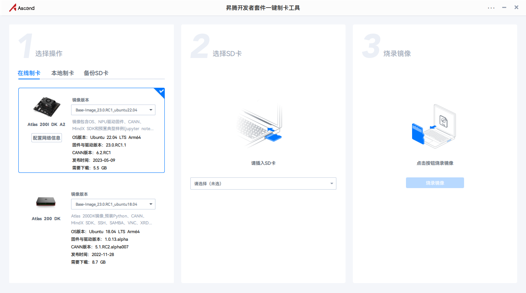
Task: Open Base-Image_23.0.RC1_ubuntu22.04 version dropdown
Action: pos(113,110)
